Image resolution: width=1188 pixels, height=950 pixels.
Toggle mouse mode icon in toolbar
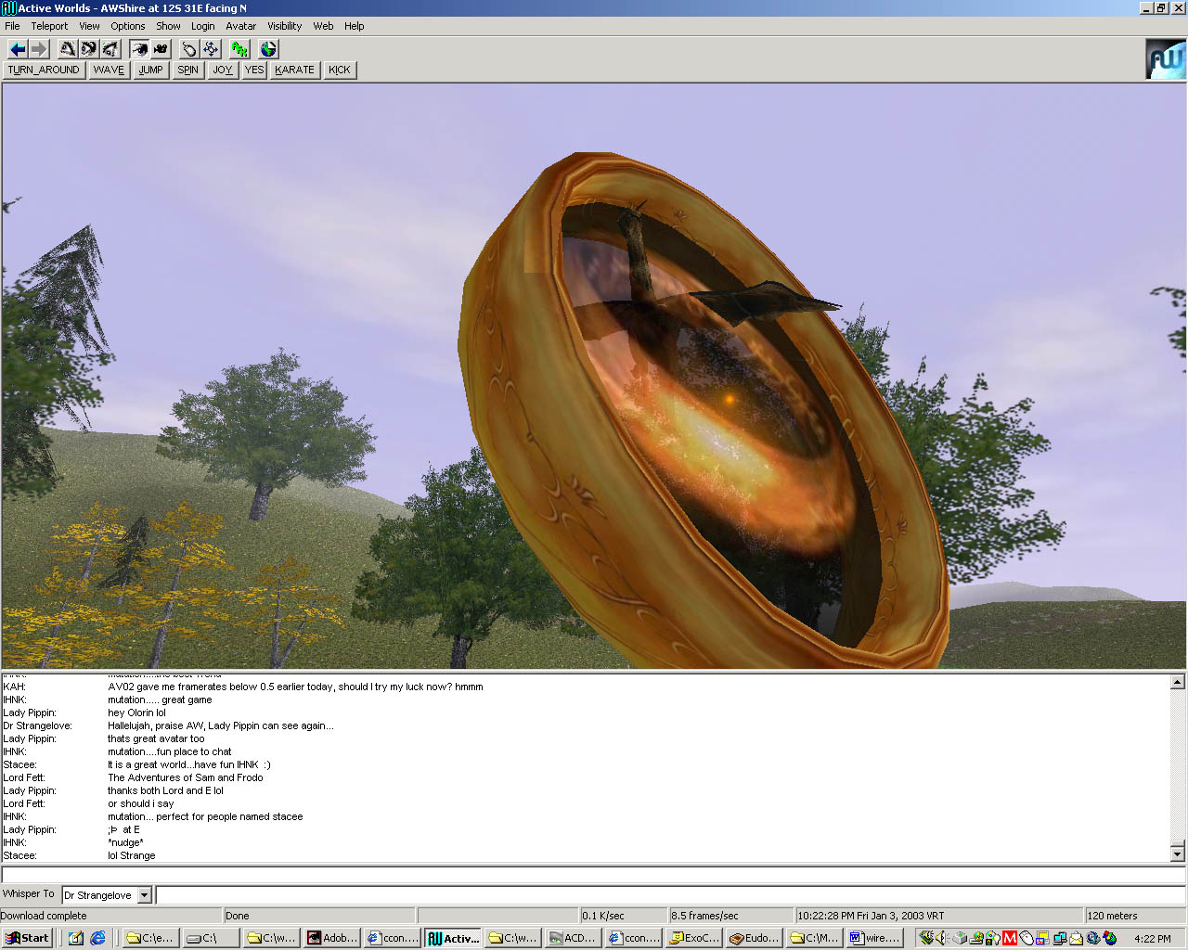189,49
